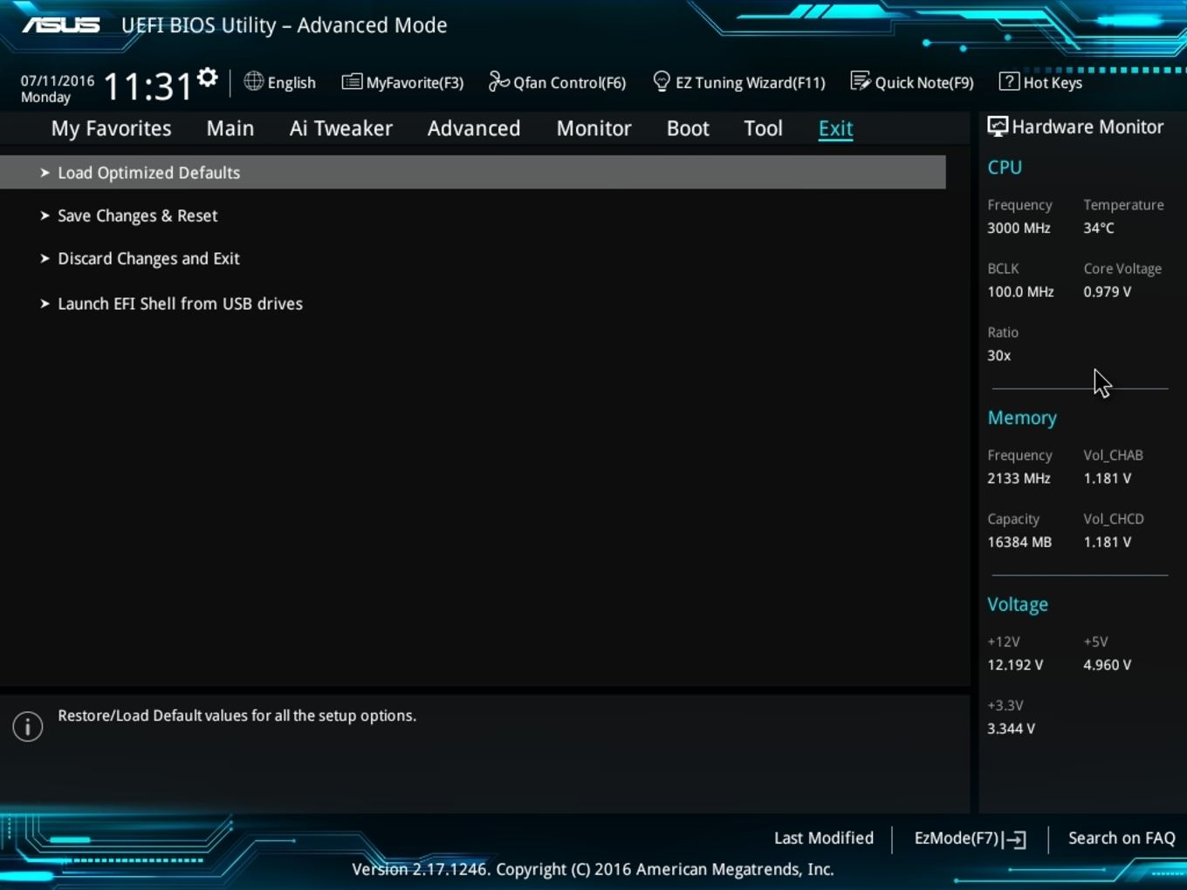1187x890 pixels.
Task: Open the Monitor tab
Action: click(594, 128)
